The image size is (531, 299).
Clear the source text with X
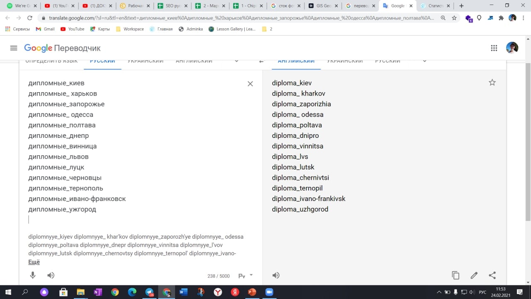pyautogui.click(x=250, y=83)
